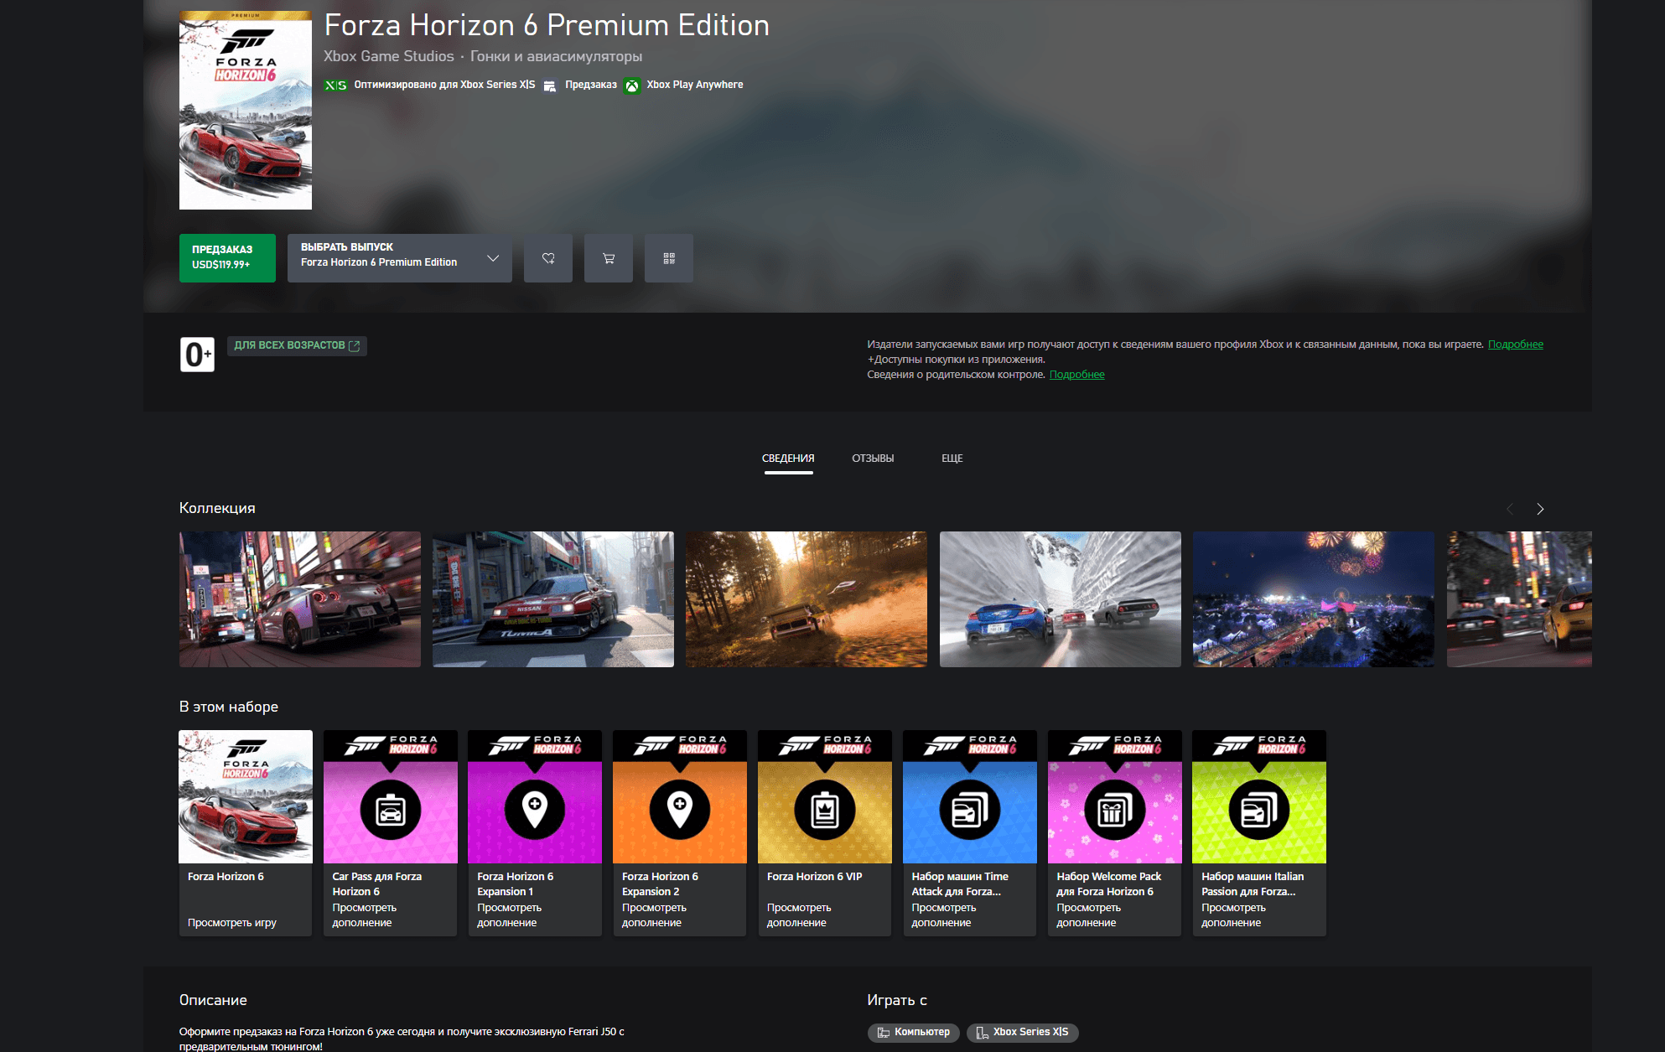Click the Компьютер platform chip
Viewport: 1665px width, 1052px height.
(x=914, y=1033)
